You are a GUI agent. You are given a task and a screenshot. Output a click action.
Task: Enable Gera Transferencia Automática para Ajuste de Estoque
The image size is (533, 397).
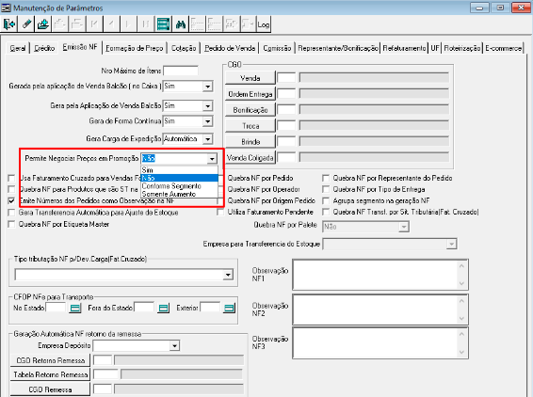(11, 213)
